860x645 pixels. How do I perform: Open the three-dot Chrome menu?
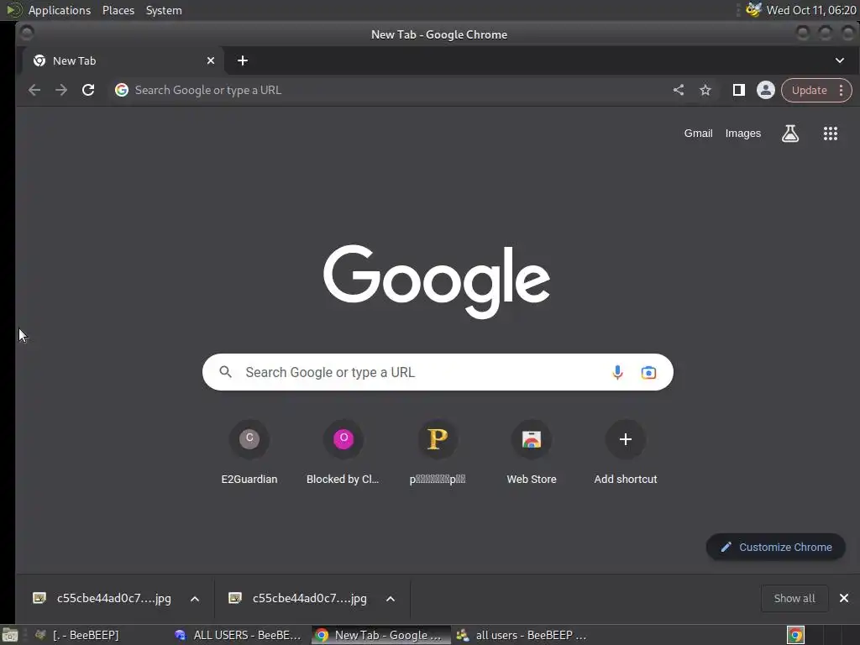(x=841, y=91)
